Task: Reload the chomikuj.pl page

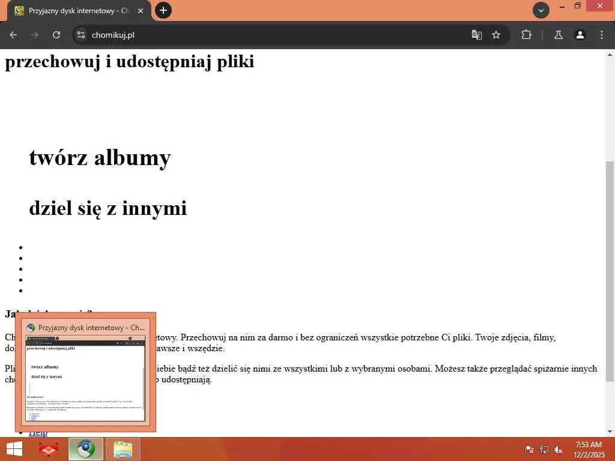Action: click(56, 35)
